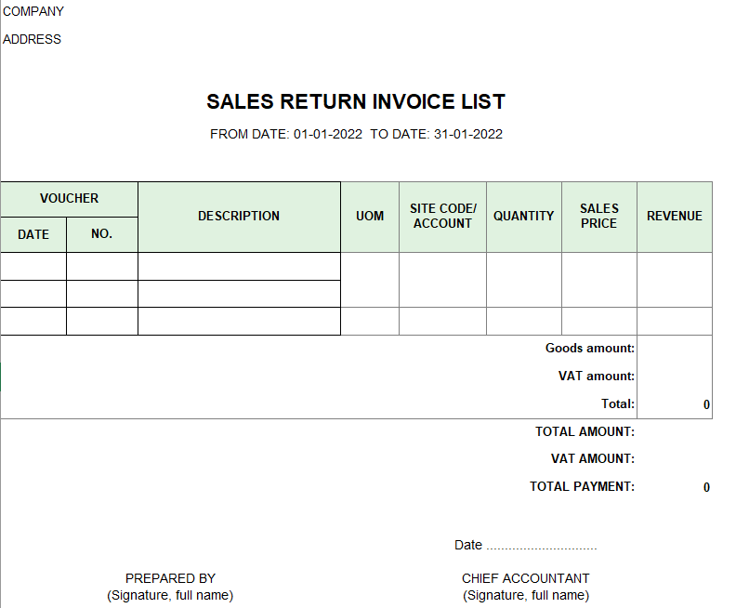Select the COMPANY text cell

tap(33, 11)
